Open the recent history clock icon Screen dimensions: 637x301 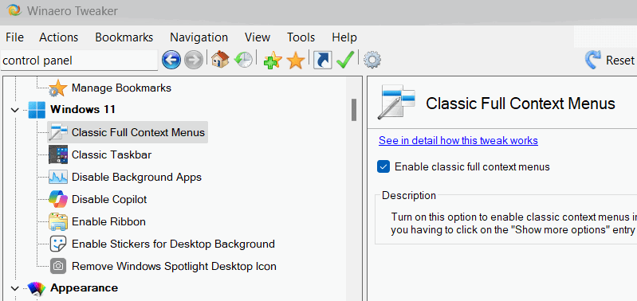(x=243, y=60)
